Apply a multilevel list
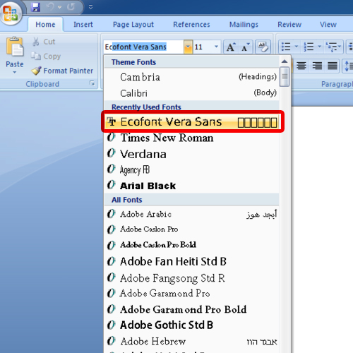The height and width of the screenshot is (353, 353). click(333, 47)
